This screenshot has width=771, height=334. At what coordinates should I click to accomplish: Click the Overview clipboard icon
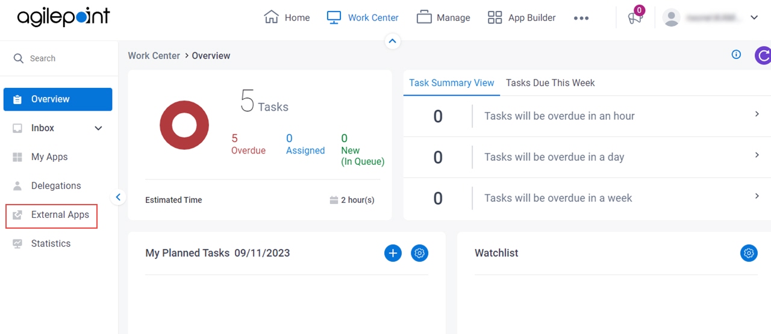click(17, 99)
